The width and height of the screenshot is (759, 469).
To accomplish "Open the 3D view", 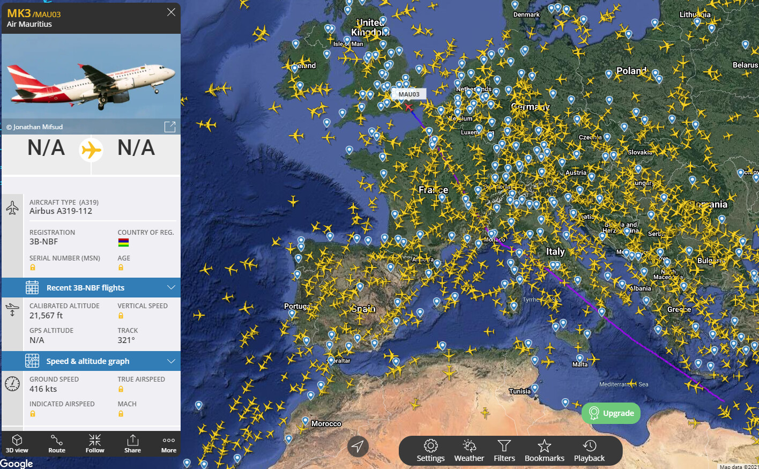I will click(17, 443).
